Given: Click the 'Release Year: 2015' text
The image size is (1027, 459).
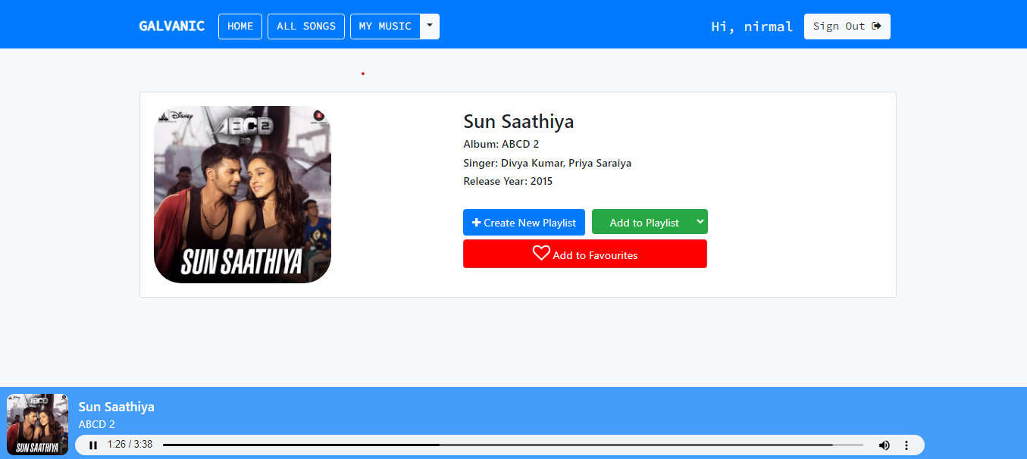Looking at the screenshot, I should [x=508, y=181].
